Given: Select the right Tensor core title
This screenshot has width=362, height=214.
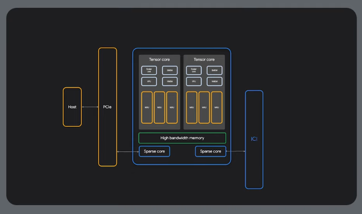Looking at the screenshot, I should [x=204, y=60].
